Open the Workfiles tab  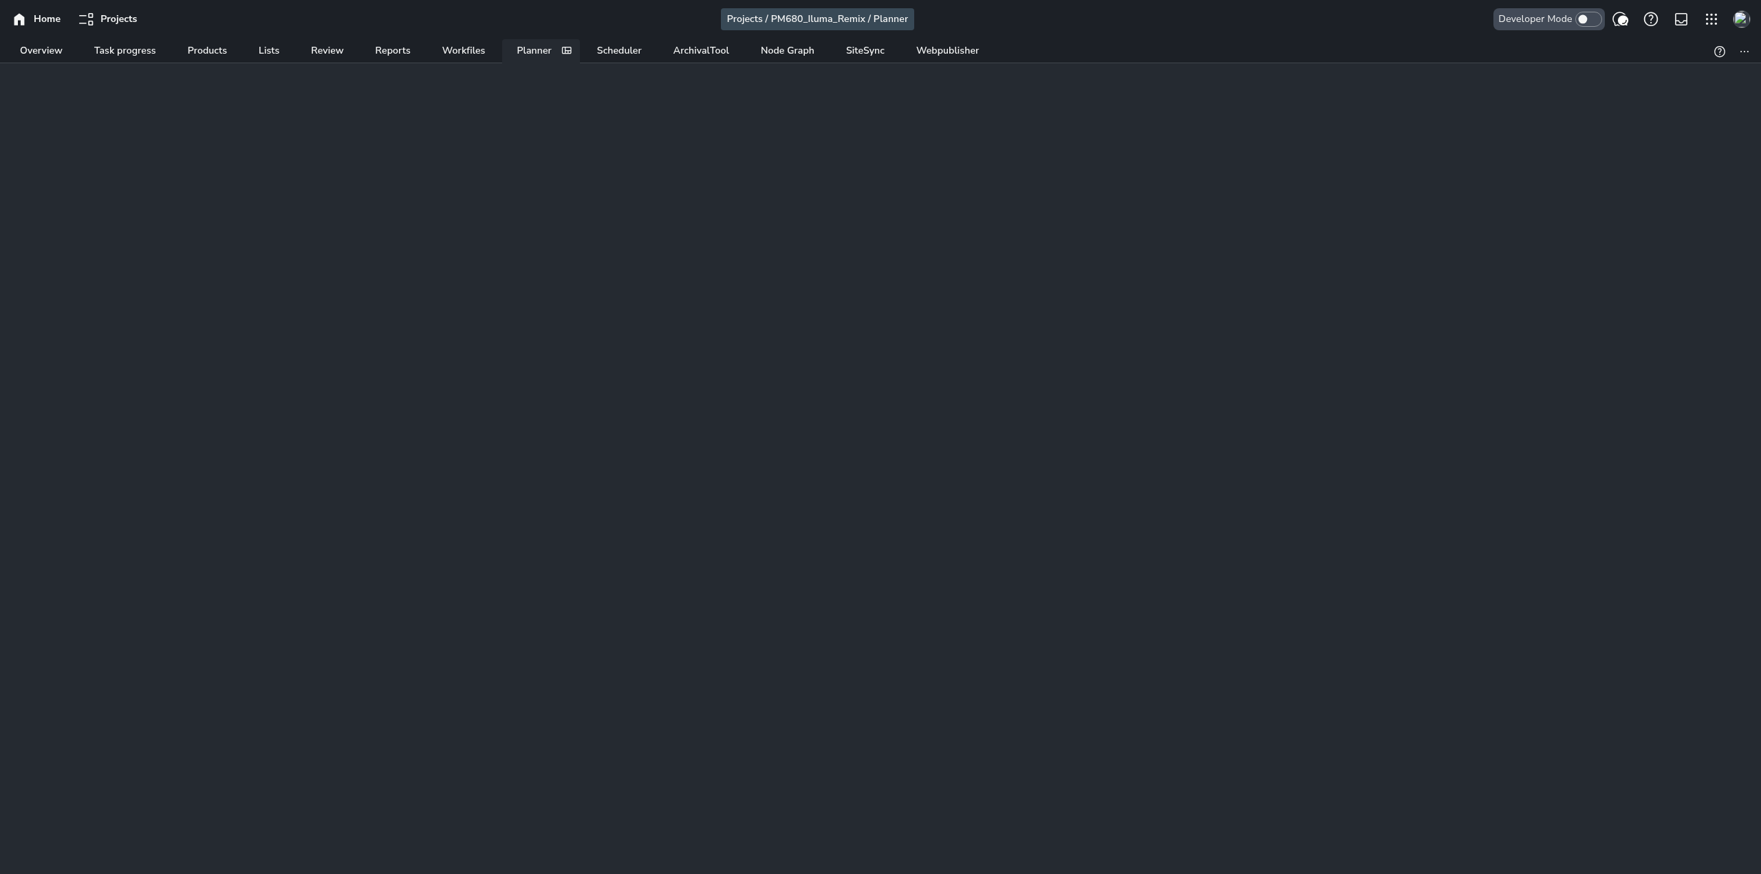463,50
